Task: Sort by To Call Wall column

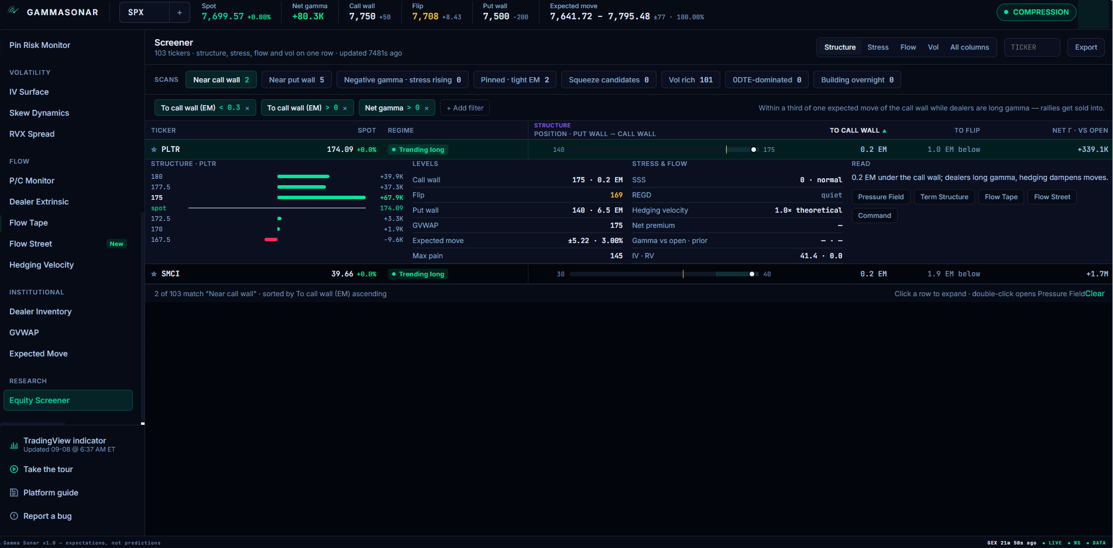Action: 858,131
